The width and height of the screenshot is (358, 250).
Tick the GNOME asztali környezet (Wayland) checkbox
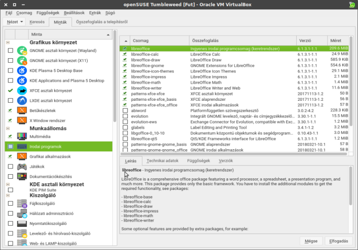(10, 51)
